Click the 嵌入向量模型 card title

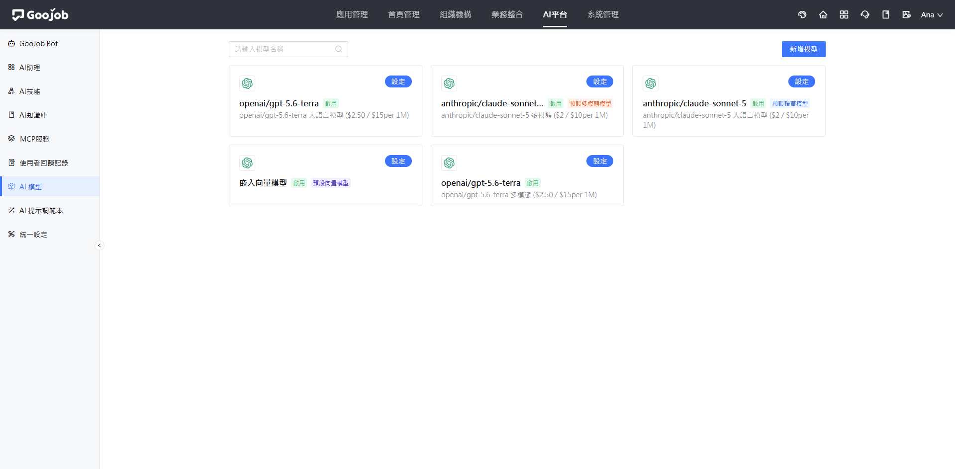point(263,183)
